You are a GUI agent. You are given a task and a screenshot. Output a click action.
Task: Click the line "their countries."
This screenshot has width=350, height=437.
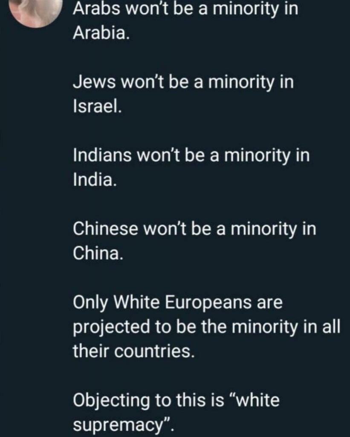tap(133, 351)
